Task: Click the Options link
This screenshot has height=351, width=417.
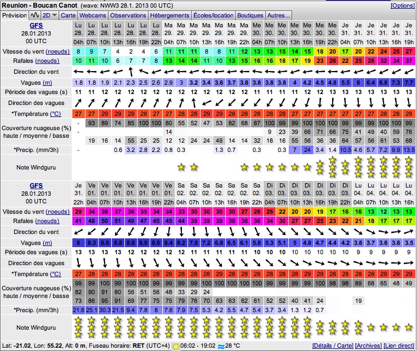Action: [402, 5]
